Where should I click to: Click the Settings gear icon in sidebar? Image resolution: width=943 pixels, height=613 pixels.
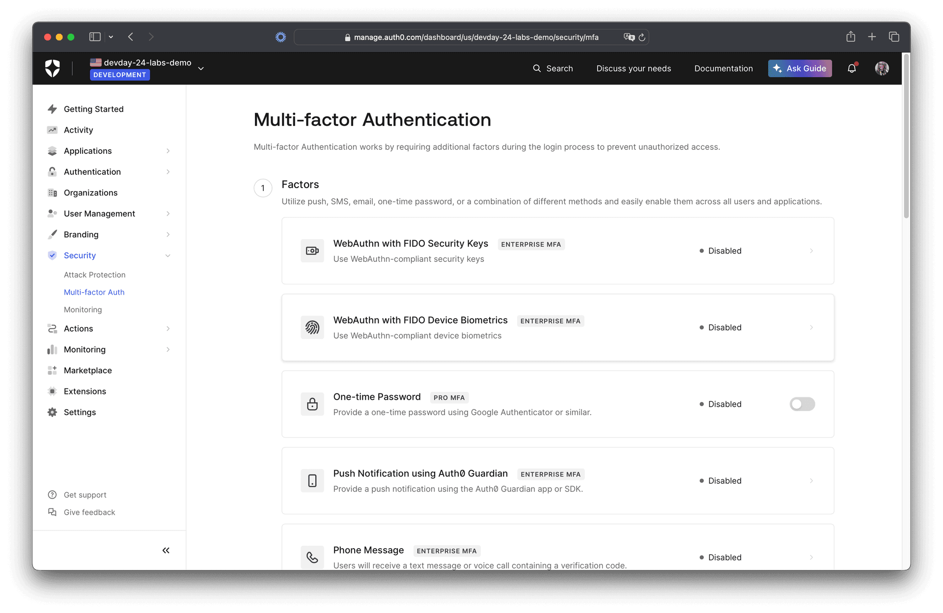click(53, 412)
